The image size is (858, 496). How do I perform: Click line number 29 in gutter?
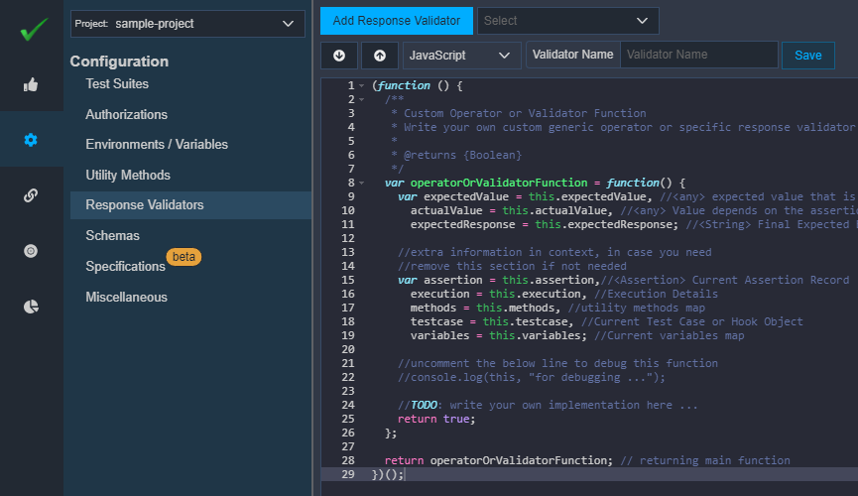pyautogui.click(x=348, y=474)
